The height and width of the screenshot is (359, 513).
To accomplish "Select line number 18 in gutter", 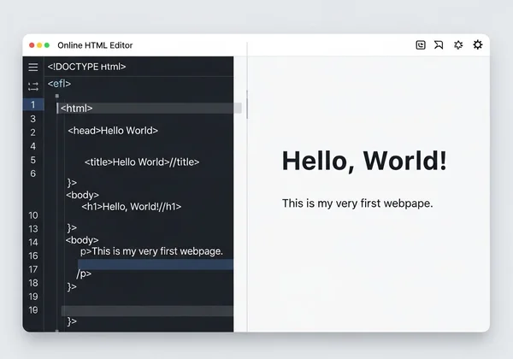I will 33,283.
